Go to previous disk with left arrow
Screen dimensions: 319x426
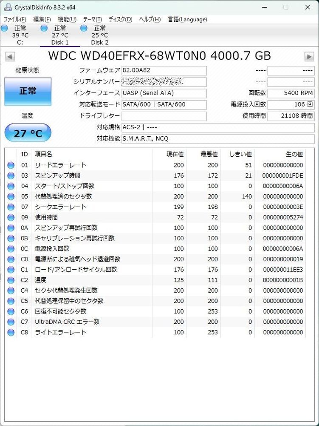point(10,57)
